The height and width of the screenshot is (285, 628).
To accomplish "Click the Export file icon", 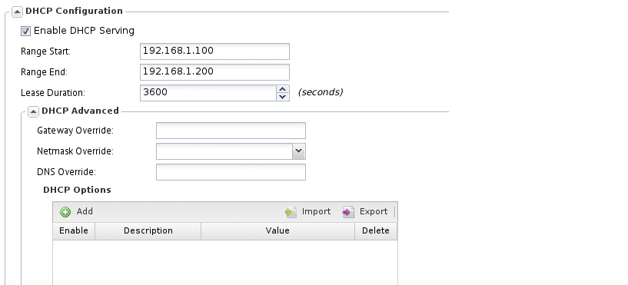I will (x=348, y=212).
